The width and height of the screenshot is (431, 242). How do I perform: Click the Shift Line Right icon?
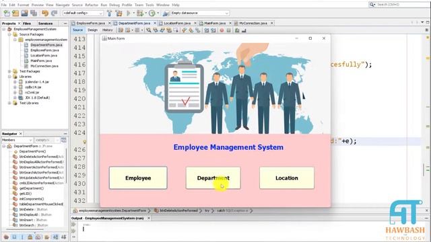(213, 30)
